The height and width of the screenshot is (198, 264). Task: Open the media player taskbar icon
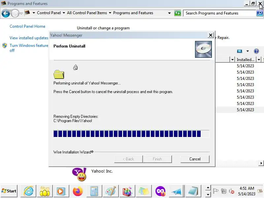[x=61, y=191]
